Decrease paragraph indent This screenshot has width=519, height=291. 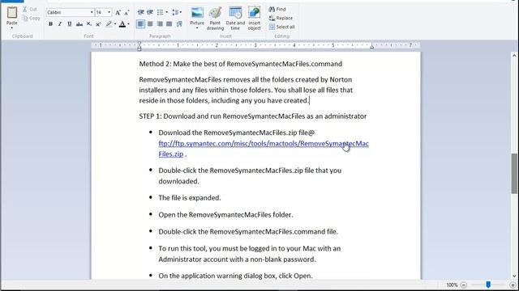coord(140,12)
